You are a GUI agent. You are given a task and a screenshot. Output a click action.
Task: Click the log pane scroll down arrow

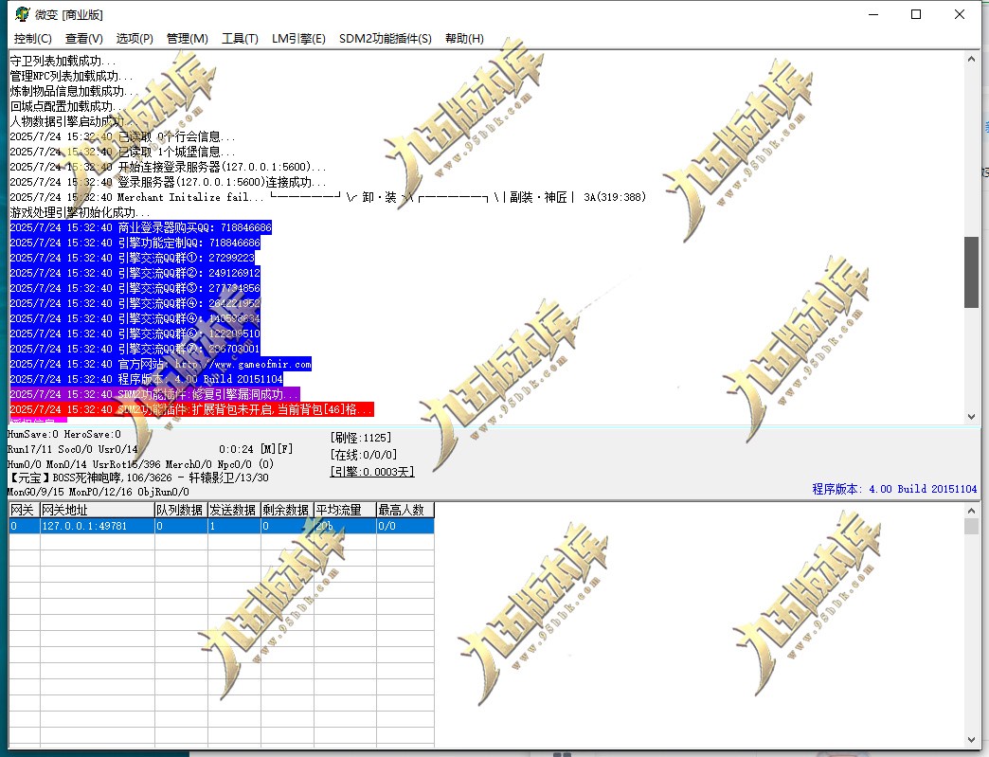pyautogui.click(x=971, y=416)
